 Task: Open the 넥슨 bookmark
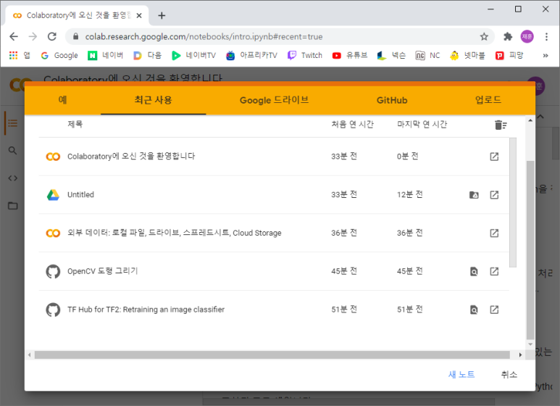[x=391, y=55]
